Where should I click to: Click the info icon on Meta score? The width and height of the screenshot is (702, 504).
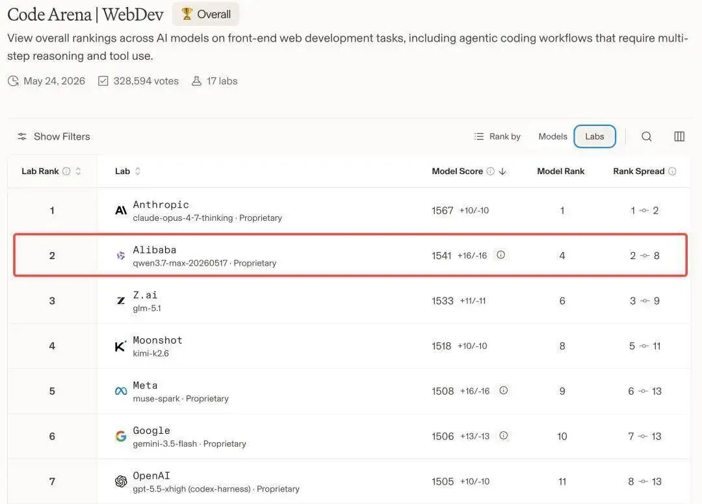[x=504, y=390]
